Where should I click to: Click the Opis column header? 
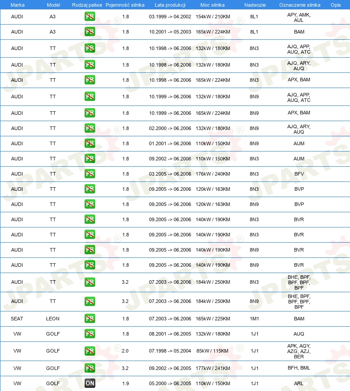[336, 5]
